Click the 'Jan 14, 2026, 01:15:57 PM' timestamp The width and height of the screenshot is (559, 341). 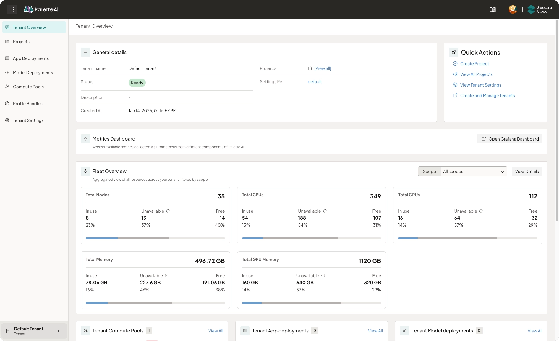[x=153, y=110]
